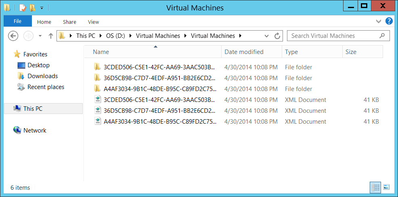
Task: Open the Help question mark icon
Action: (x=389, y=21)
